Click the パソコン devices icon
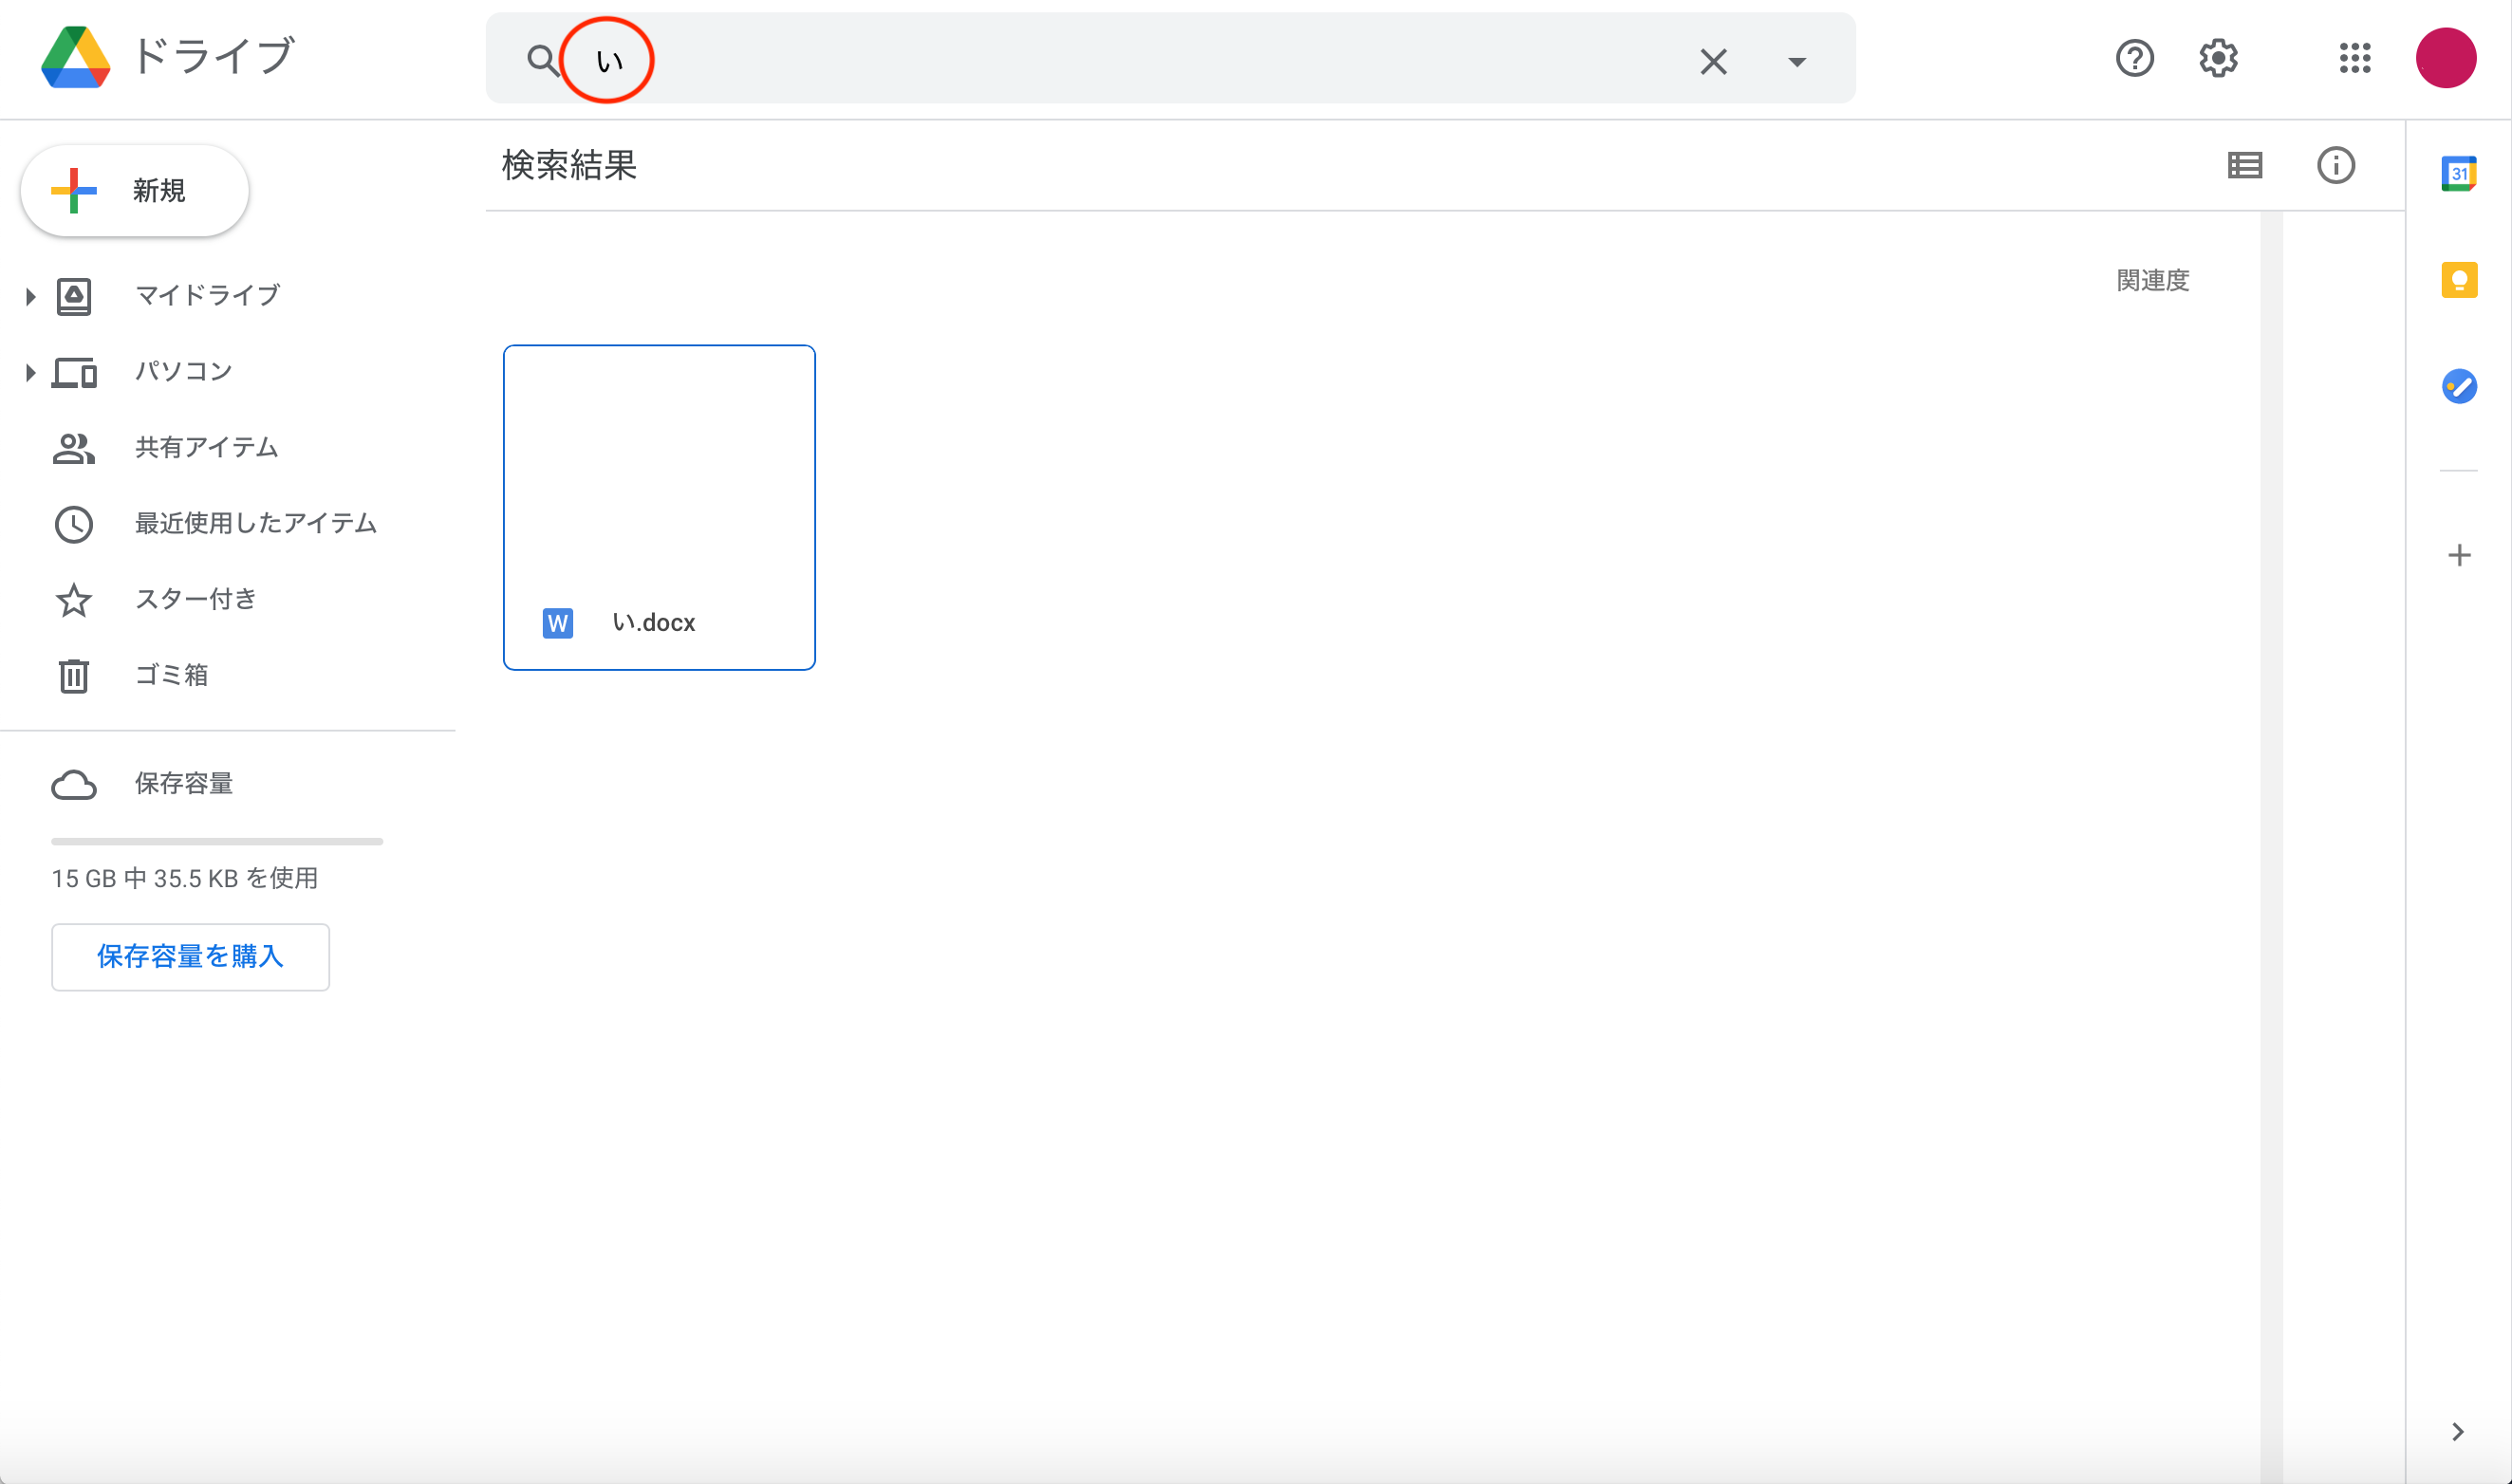Viewport: 2512px width, 1484px height. point(74,372)
